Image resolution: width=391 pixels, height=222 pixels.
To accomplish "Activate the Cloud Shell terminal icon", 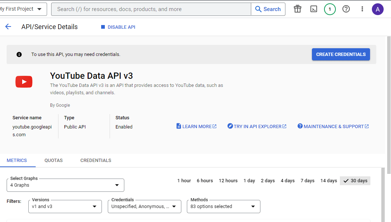I will [x=314, y=9].
